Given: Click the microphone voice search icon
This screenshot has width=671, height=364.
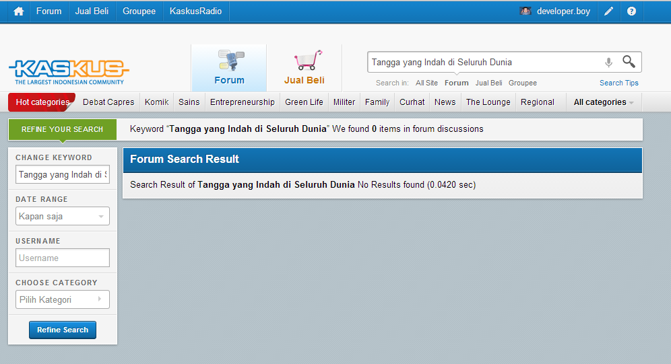Looking at the screenshot, I should tap(608, 63).
